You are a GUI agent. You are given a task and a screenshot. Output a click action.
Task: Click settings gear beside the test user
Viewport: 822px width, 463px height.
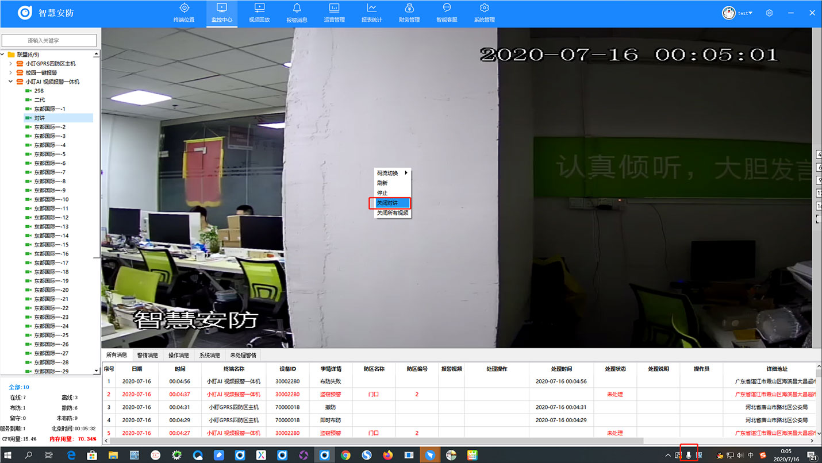pyautogui.click(x=769, y=13)
